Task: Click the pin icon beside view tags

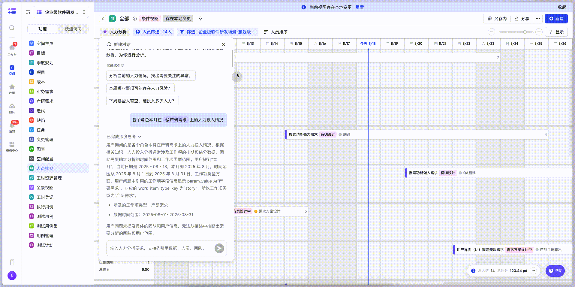Action: [200, 19]
